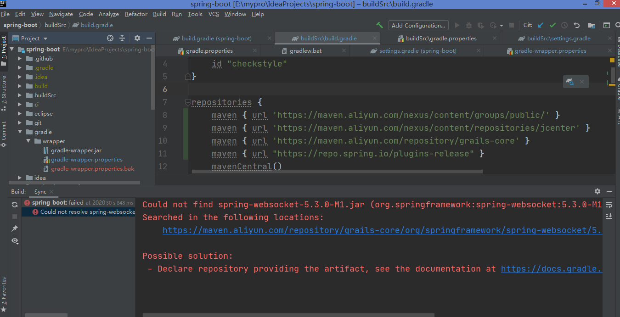This screenshot has width=620, height=317.
Task: Select opened file with the crosshair icon
Action: tap(110, 38)
